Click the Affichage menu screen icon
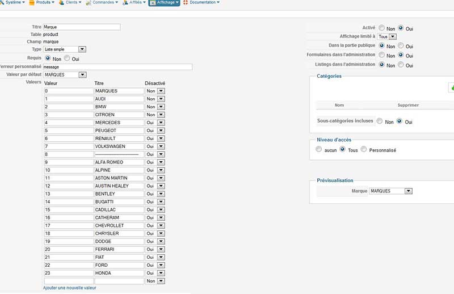 153,3
